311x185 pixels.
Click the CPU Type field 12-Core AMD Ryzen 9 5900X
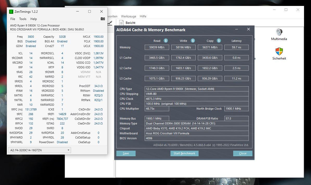click(x=197, y=89)
